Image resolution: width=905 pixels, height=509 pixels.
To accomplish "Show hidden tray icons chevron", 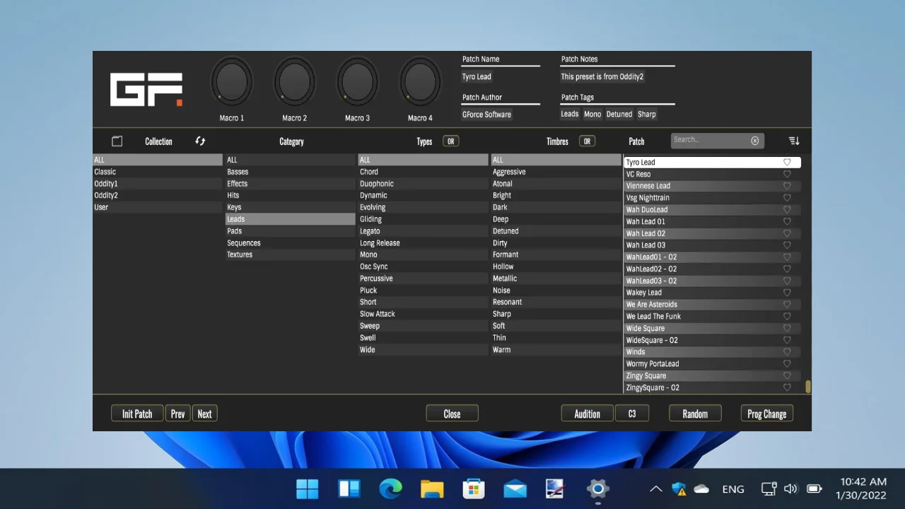I will pyautogui.click(x=655, y=488).
